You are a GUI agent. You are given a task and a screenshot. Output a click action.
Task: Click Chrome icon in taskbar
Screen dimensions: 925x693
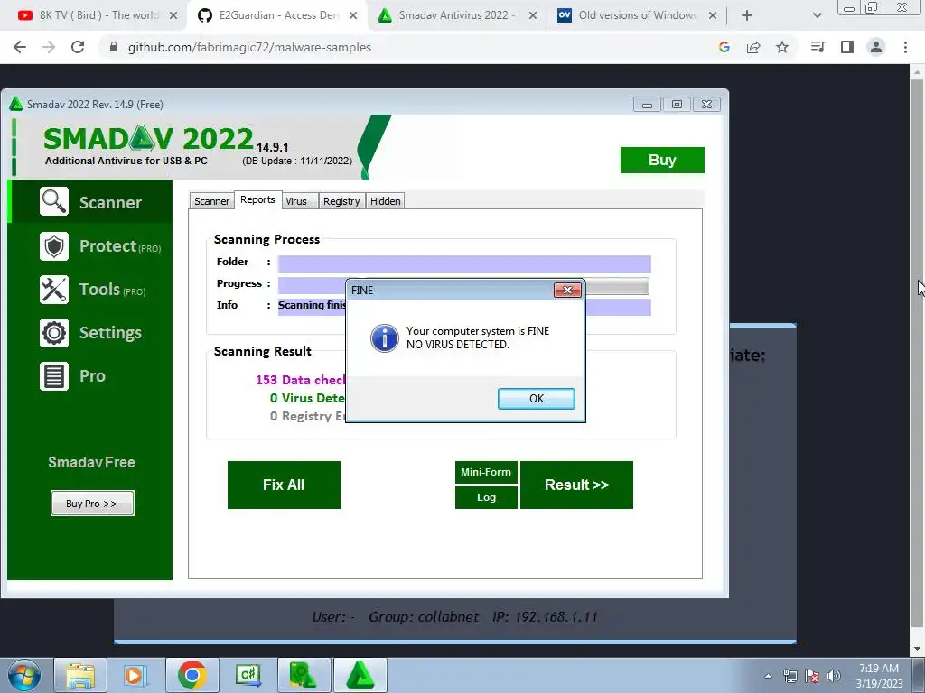click(192, 675)
